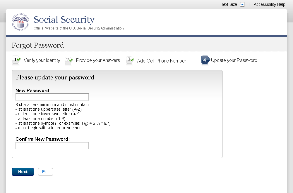293x193 pixels.
Task: Click the Text Size label
Action: click(229, 4)
